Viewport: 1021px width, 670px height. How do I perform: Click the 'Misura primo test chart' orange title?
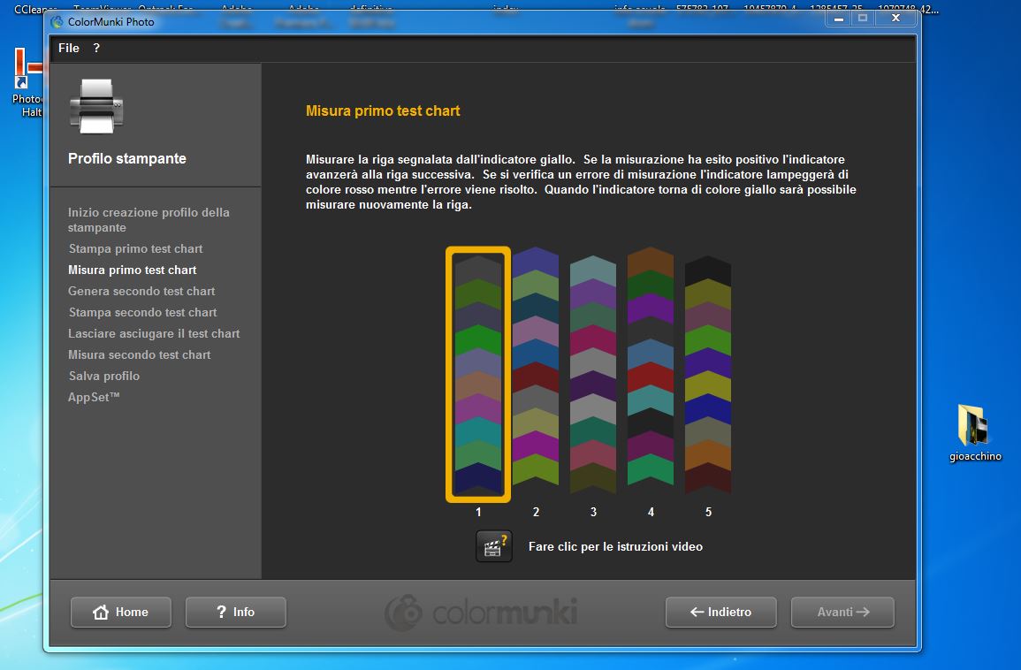[x=383, y=110]
